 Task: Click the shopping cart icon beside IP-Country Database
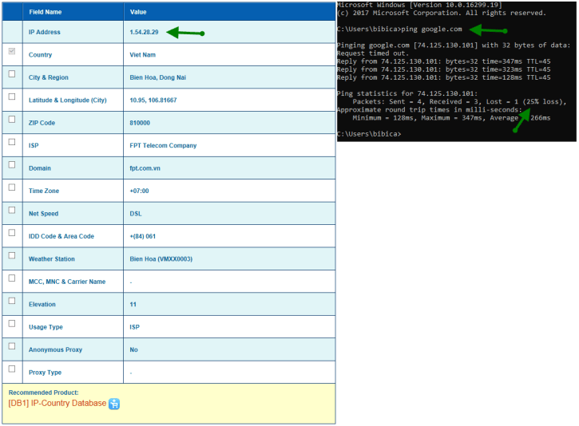[114, 404]
